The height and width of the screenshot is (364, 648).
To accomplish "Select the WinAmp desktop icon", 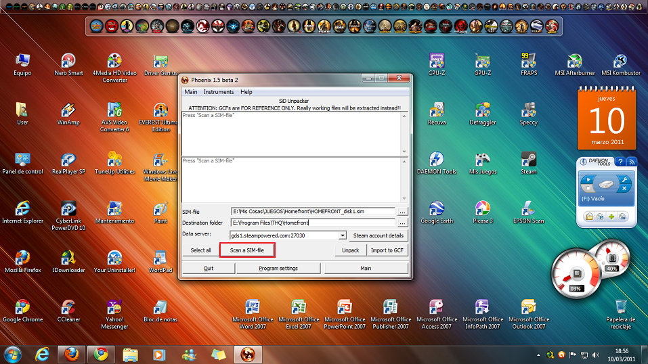I will [68, 114].
